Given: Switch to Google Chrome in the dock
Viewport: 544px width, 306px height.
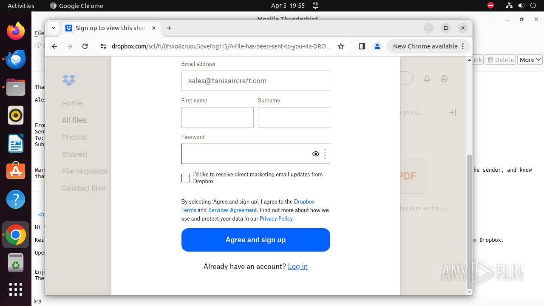Looking at the screenshot, I should [16, 235].
